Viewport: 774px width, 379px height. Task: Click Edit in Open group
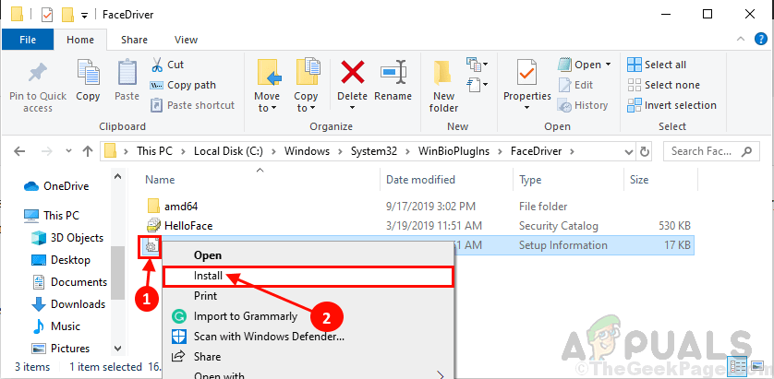click(x=575, y=85)
